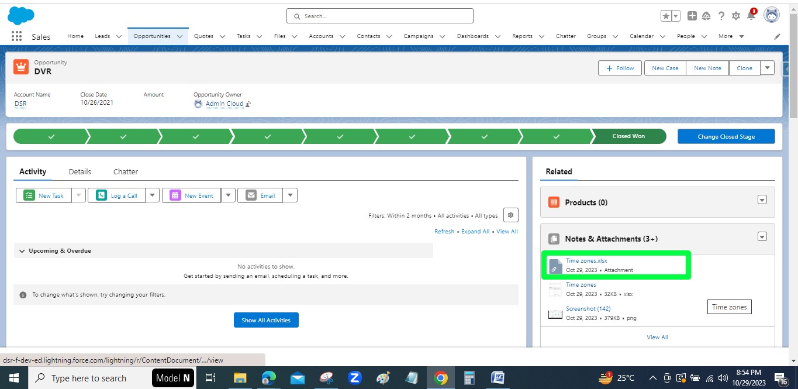Screen dimensions: 798x389
Task: Open the Windows Start menu
Action: 13,378
